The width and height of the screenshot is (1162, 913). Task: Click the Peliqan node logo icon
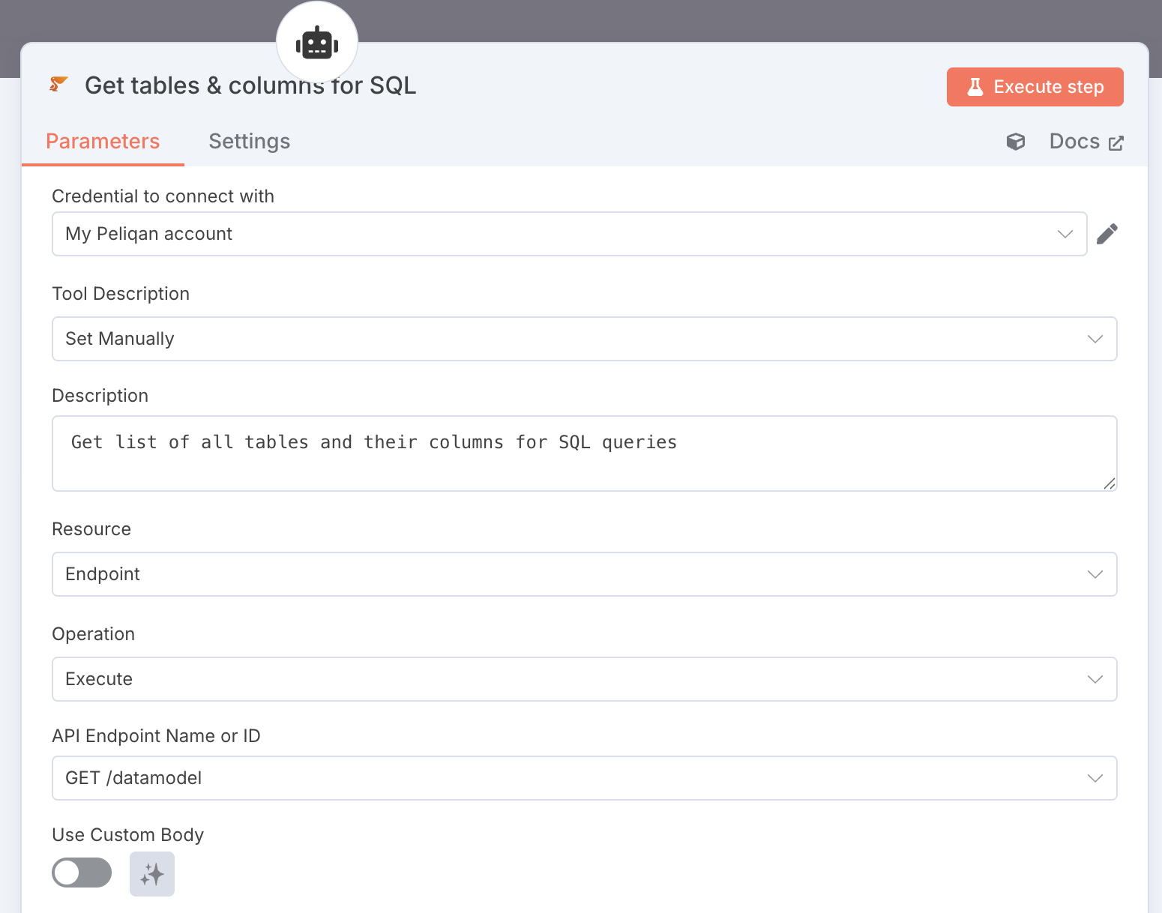pos(58,85)
